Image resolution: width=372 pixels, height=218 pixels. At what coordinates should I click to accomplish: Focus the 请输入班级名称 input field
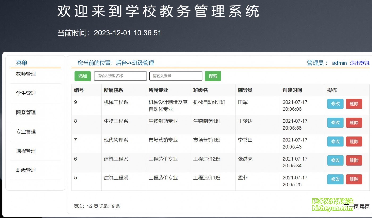[x=120, y=76]
